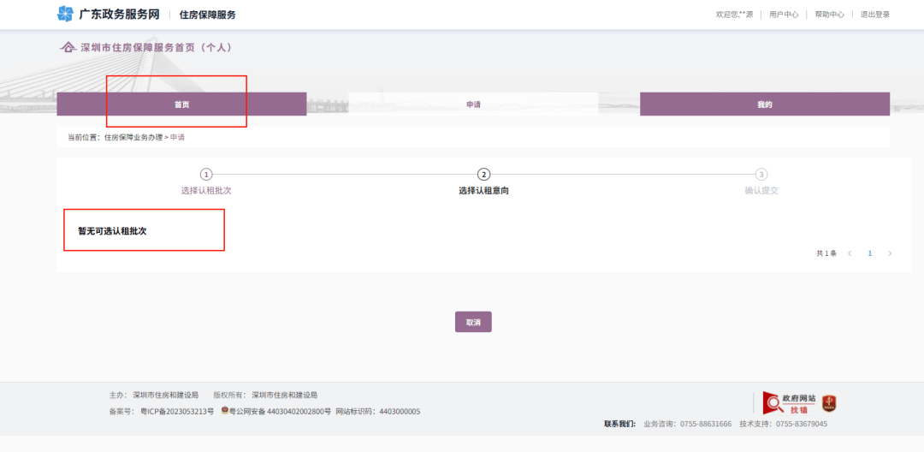Open the 我的 tab
The height and width of the screenshot is (452, 924).
pos(764,104)
